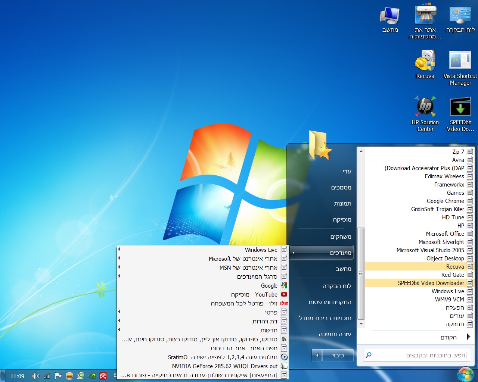The width and height of the screenshot is (478, 382).
Task: Expand the Microsoft Visual Studio 2005 folder
Action: (419, 250)
